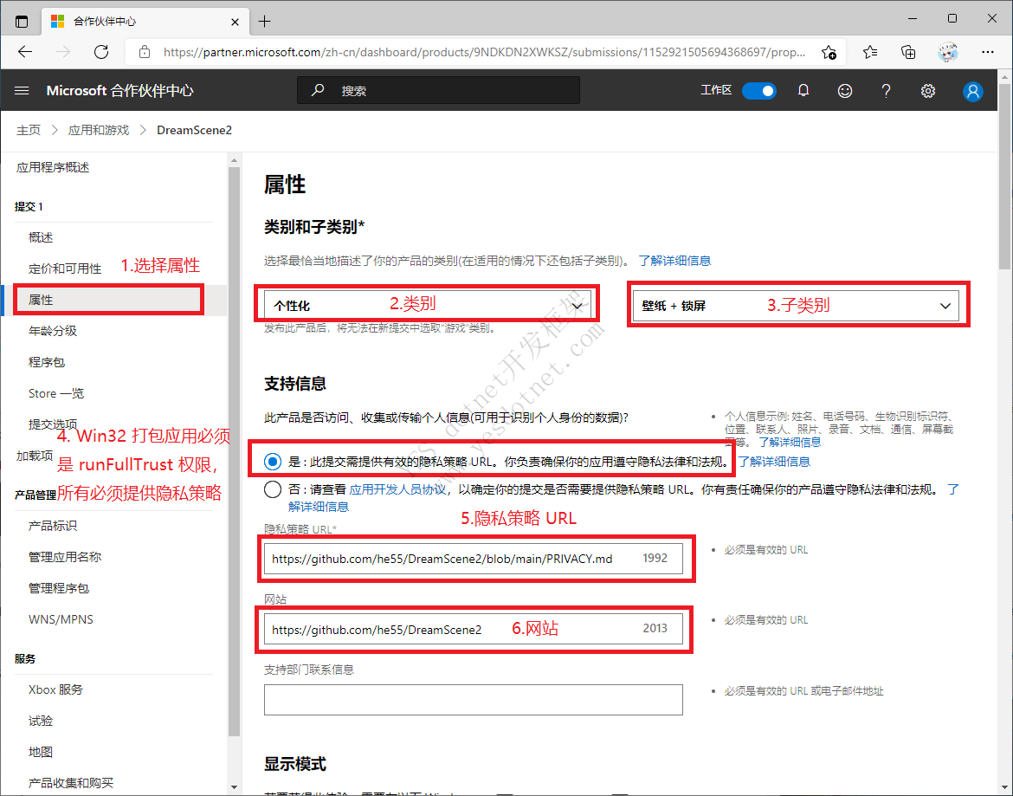
Task: Go to 主页 breadcrumb
Action: point(29,131)
